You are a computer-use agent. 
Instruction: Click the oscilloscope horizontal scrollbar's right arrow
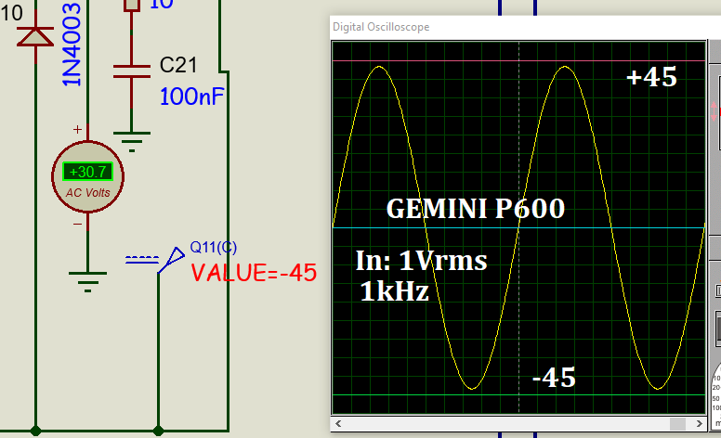(697, 424)
